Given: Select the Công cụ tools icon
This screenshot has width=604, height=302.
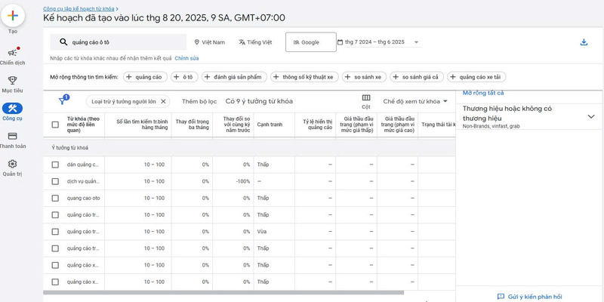Looking at the screenshot, I should click(12, 108).
